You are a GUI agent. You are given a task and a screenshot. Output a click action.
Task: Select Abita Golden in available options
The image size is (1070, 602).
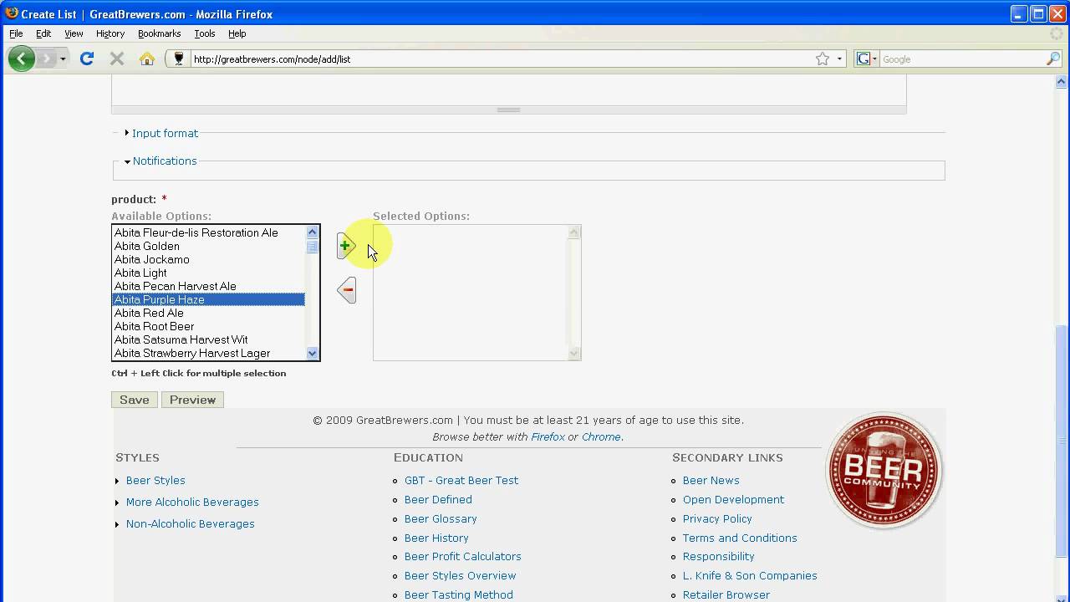209,246
